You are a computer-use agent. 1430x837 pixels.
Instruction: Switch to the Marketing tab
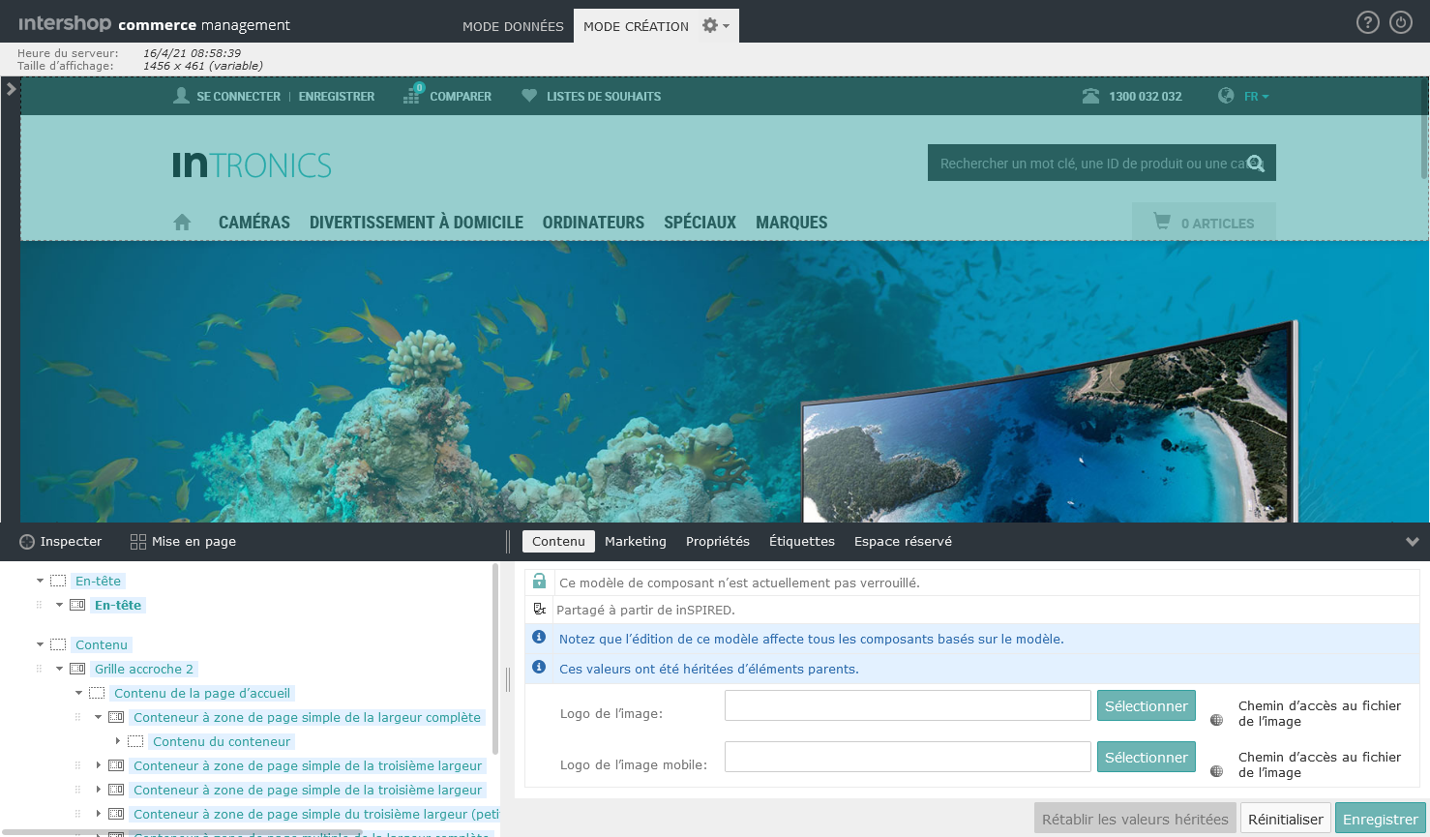point(635,542)
